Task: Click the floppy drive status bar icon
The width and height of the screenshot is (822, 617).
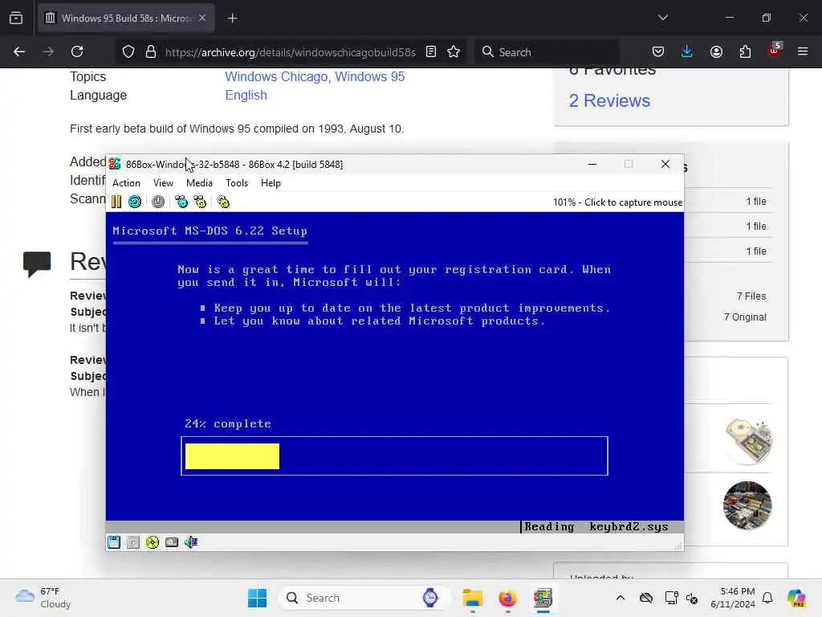Action: [x=114, y=542]
